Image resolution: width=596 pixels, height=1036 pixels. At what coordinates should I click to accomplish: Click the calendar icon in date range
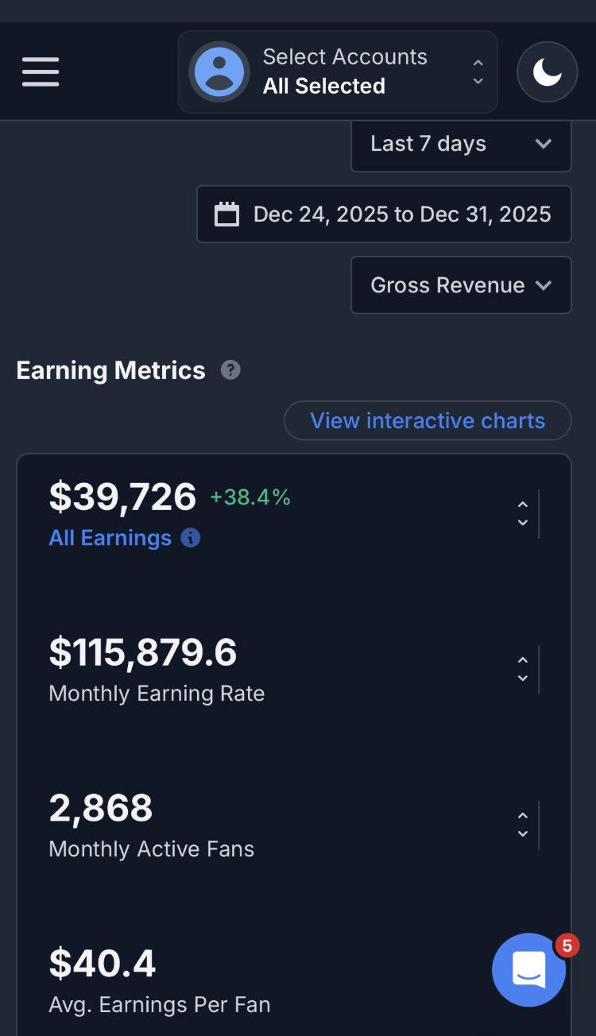[x=226, y=215]
